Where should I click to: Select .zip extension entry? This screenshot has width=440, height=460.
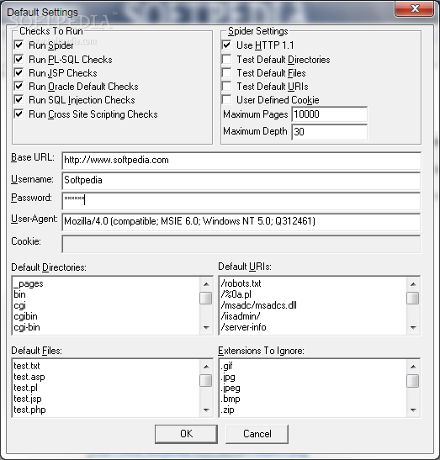click(227, 410)
